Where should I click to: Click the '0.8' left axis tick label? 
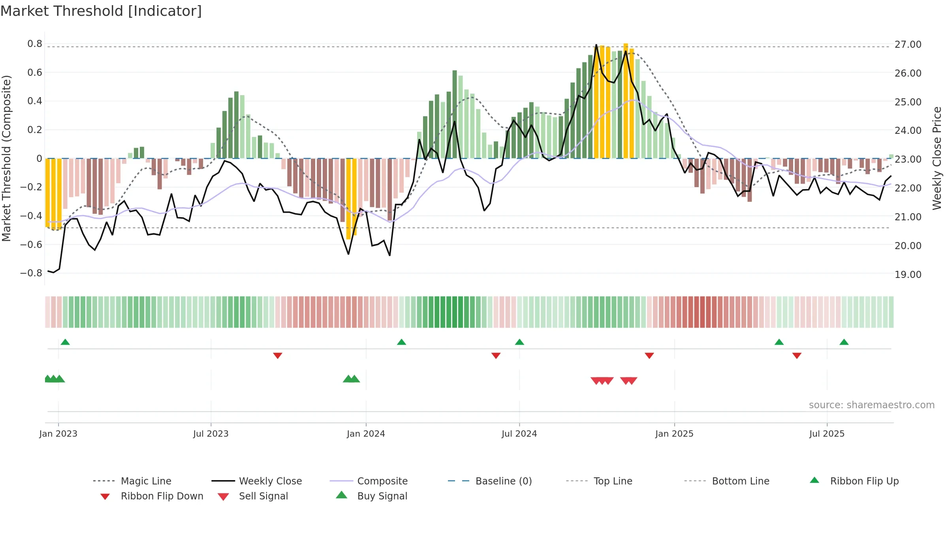[x=35, y=44]
